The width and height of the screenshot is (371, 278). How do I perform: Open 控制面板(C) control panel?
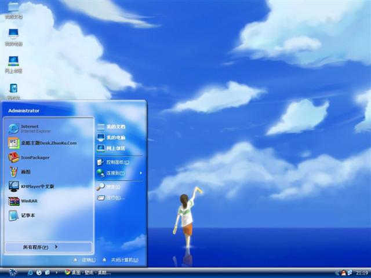pyautogui.click(x=114, y=162)
